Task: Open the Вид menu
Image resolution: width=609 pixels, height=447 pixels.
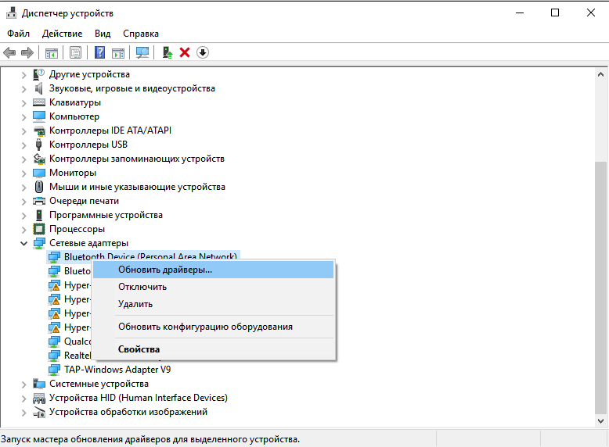Action: click(x=103, y=34)
